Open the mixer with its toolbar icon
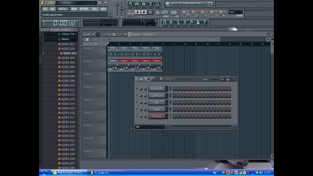 [157, 4]
